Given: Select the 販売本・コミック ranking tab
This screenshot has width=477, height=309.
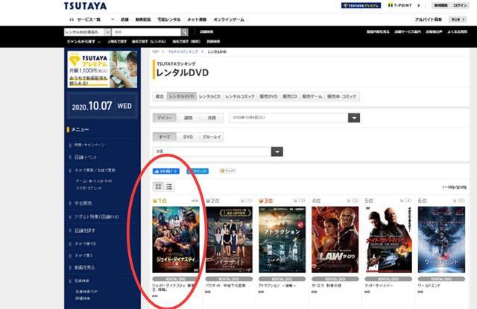Looking at the screenshot, I should [x=341, y=96].
